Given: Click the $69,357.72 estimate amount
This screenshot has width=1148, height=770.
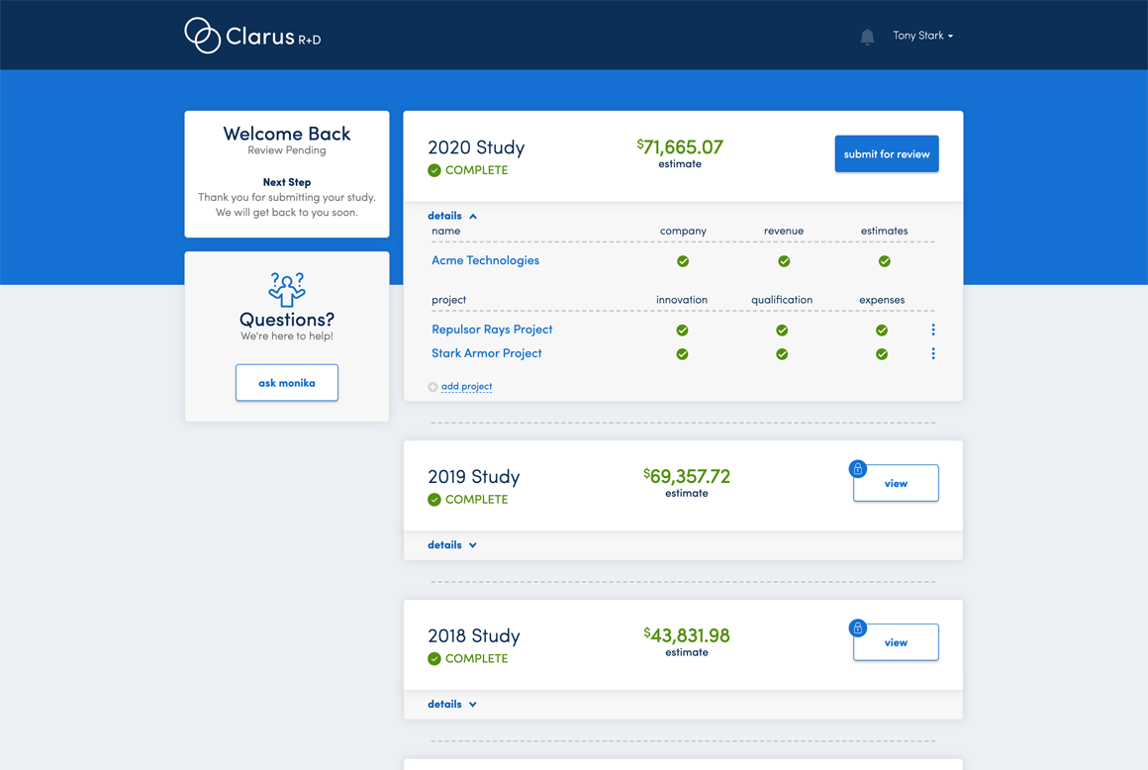Looking at the screenshot, I should point(687,476).
